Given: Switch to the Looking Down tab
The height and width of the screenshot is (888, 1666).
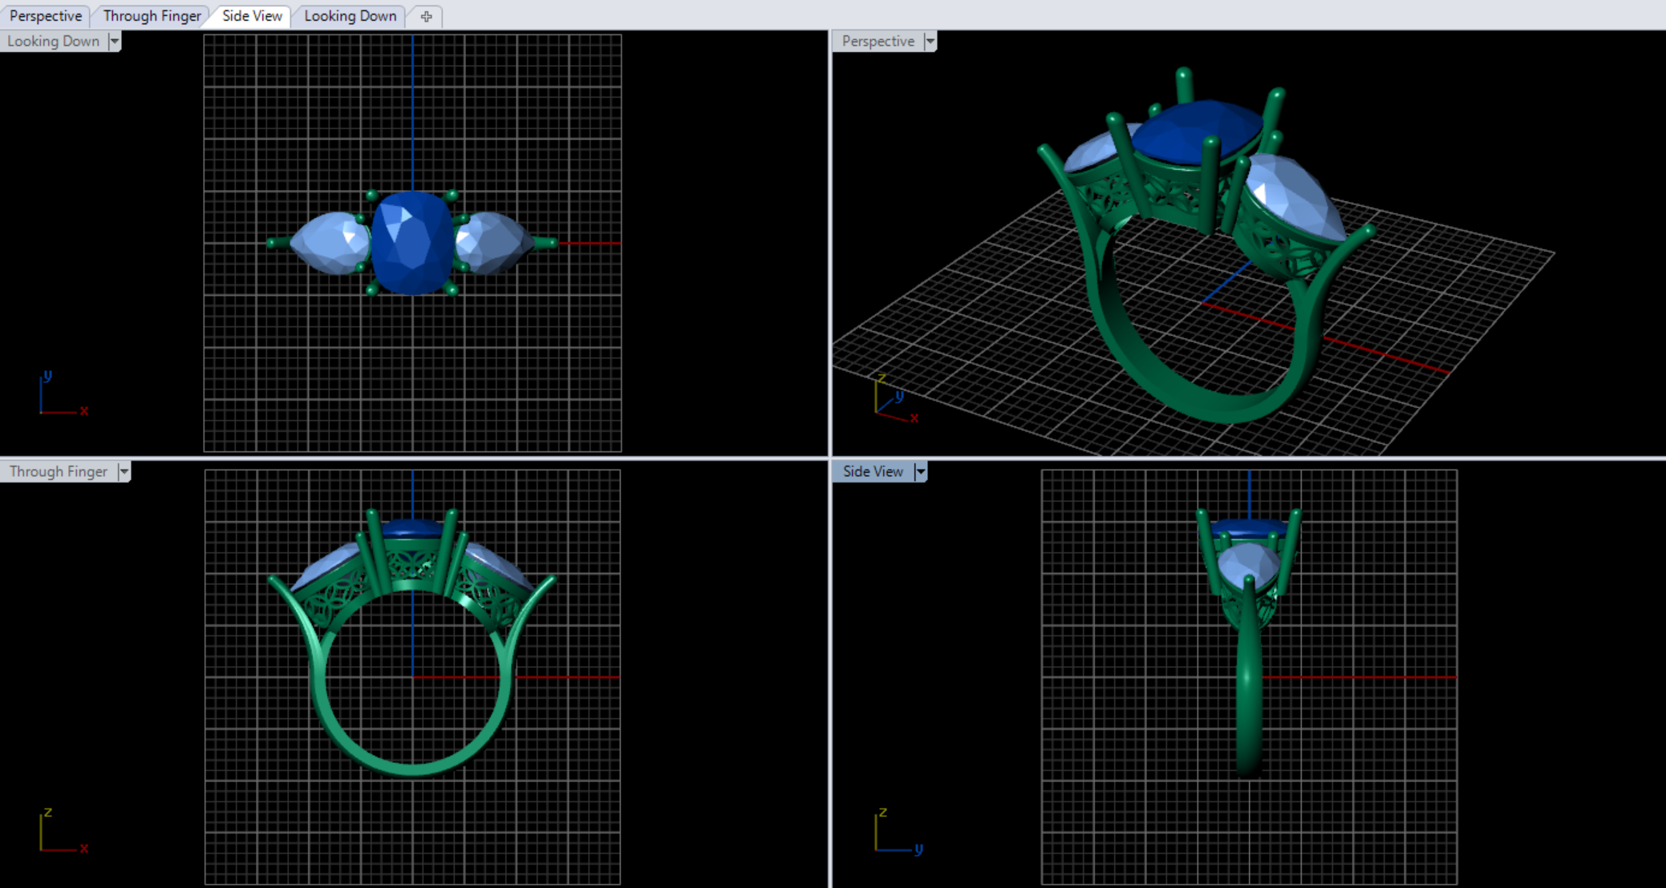Looking at the screenshot, I should [x=350, y=16].
